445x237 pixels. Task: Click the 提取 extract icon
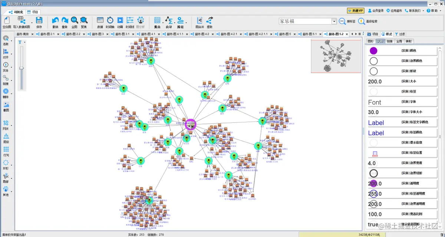210,20
